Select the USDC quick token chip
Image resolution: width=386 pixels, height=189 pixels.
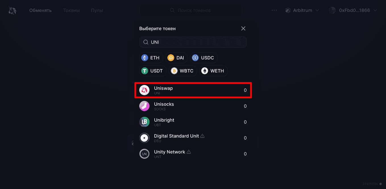204,58
